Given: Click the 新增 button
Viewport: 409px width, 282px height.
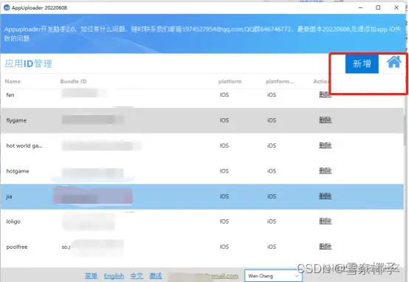Looking at the screenshot, I should pyautogui.click(x=362, y=63).
